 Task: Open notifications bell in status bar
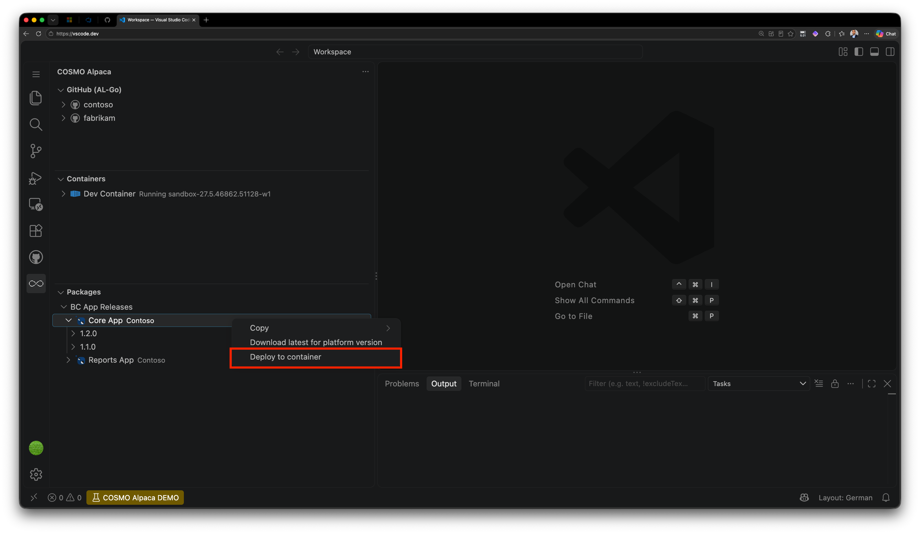pyautogui.click(x=886, y=498)
